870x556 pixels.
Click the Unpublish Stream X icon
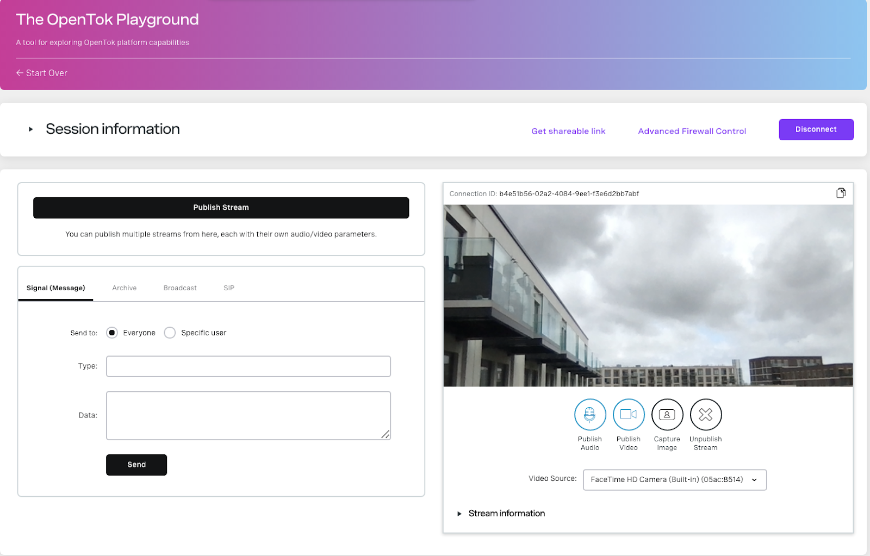click(706, 415)
